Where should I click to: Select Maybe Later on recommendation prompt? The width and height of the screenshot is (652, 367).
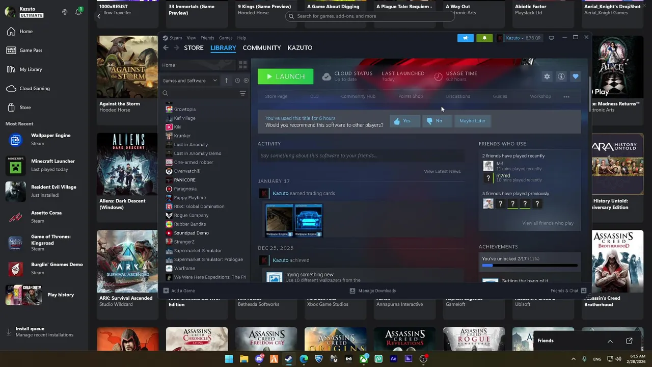[472, 121]
